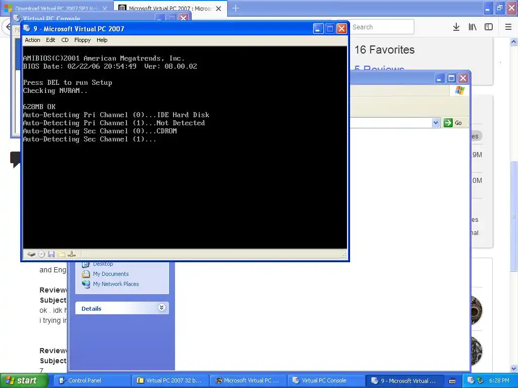
Task: Open the Help menu in Virtual PC
Action: coord(102,40)
